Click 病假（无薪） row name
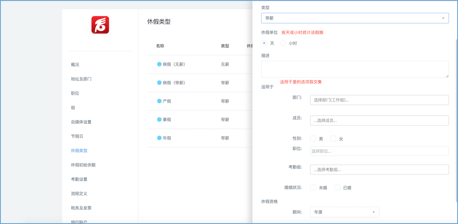Viewport: 458px width, 224px height. click(x=174, y=64)
